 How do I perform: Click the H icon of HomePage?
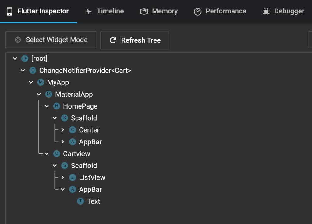(x=56, y=106)
